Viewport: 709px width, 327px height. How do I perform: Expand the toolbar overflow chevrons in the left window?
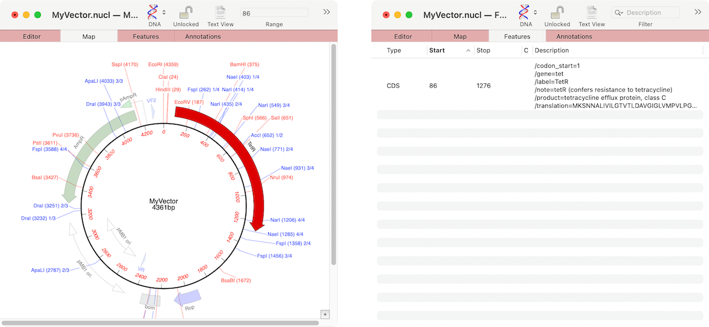coord(326,12)
